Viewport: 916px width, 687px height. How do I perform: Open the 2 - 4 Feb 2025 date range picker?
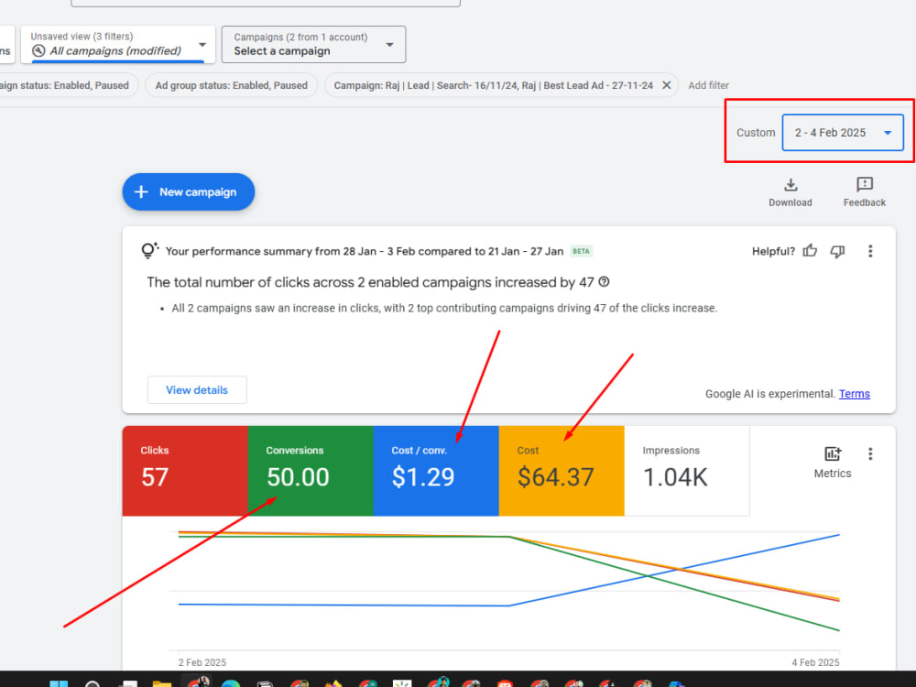(843, 133)
